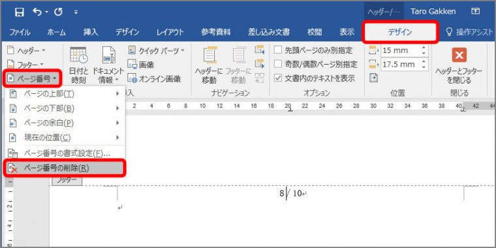Screen dimensions: 496x248
Task: Go to header with ヘッダーに移動
Action: pyautogui.click(x=209, y=65)
